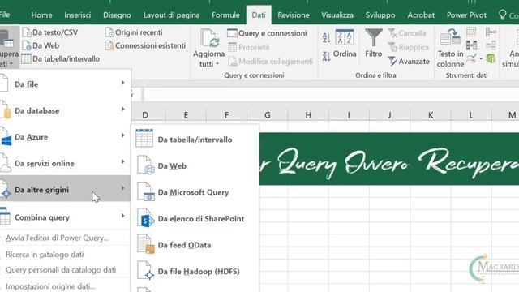Click the Rimuovi duplicati icon
The height and width of the screenshot is (292, 519).
pyautogui.click(x=471, y=45)
